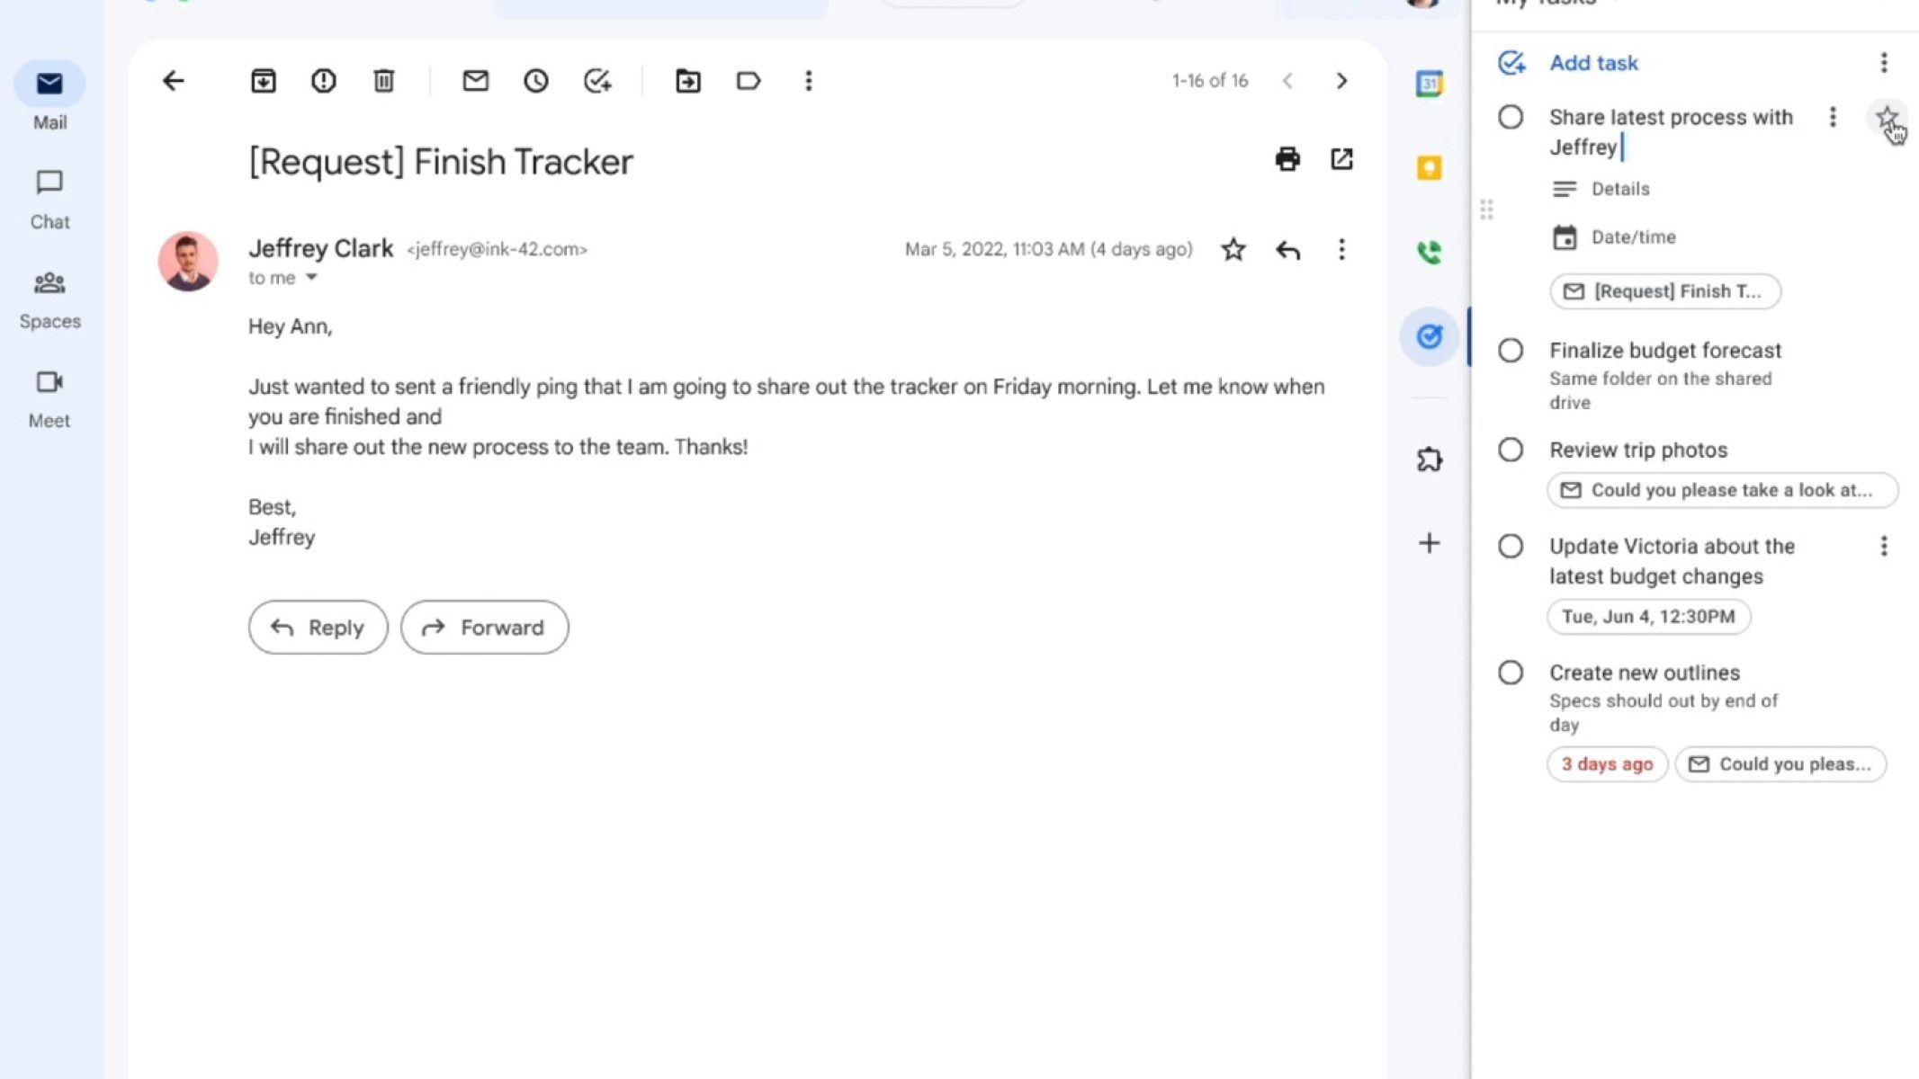Image resolution: width=1919 pixels, height=1079 pixels.
Task: Open the message options three-dot menu
Action: click(x=1341, y=249)
